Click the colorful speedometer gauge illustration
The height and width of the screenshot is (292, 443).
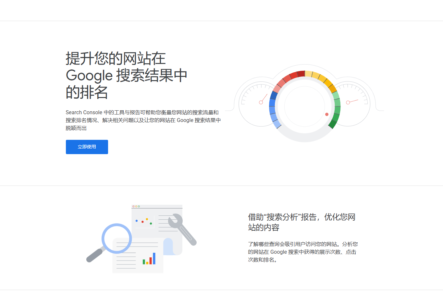[304, 103]
